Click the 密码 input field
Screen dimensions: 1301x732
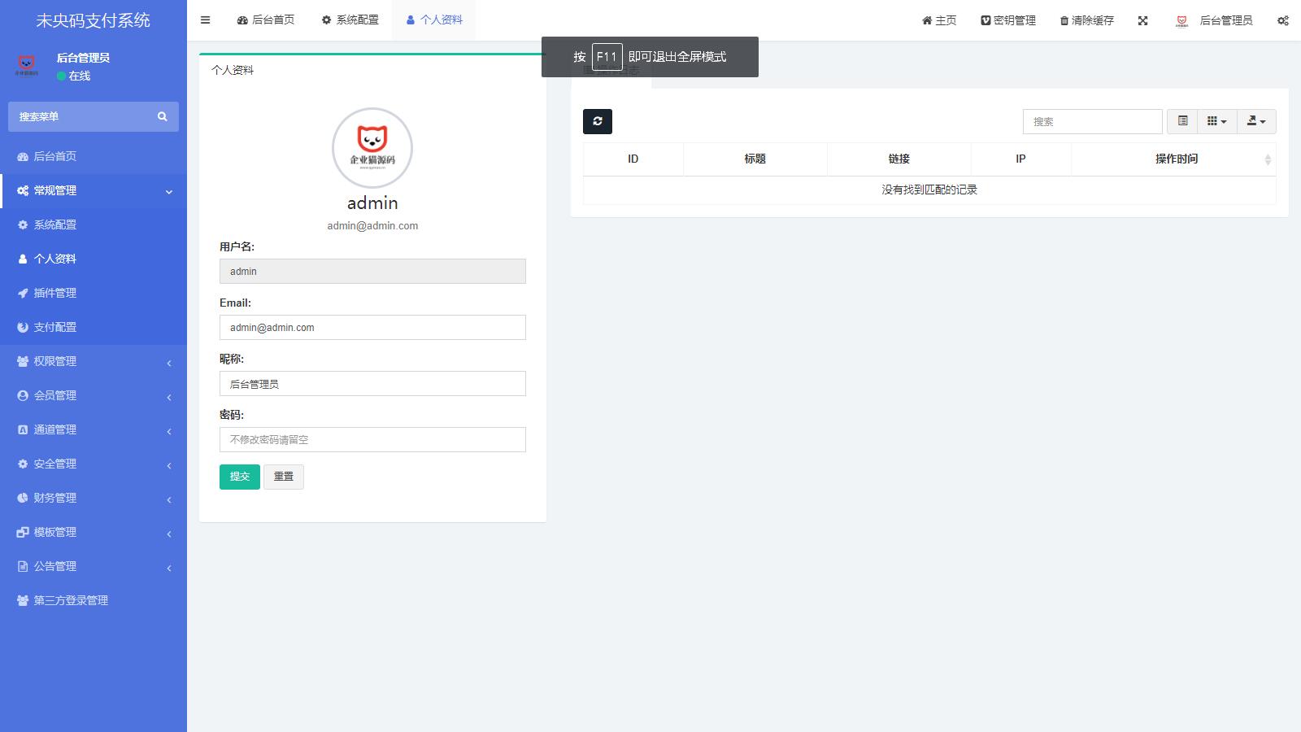click(372, 439)
